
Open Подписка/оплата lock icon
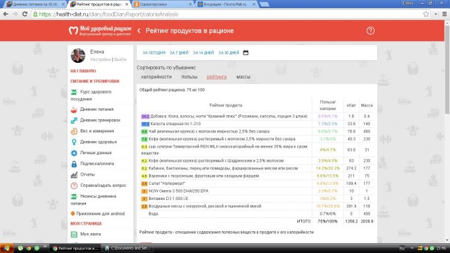[x=74, y=164]
